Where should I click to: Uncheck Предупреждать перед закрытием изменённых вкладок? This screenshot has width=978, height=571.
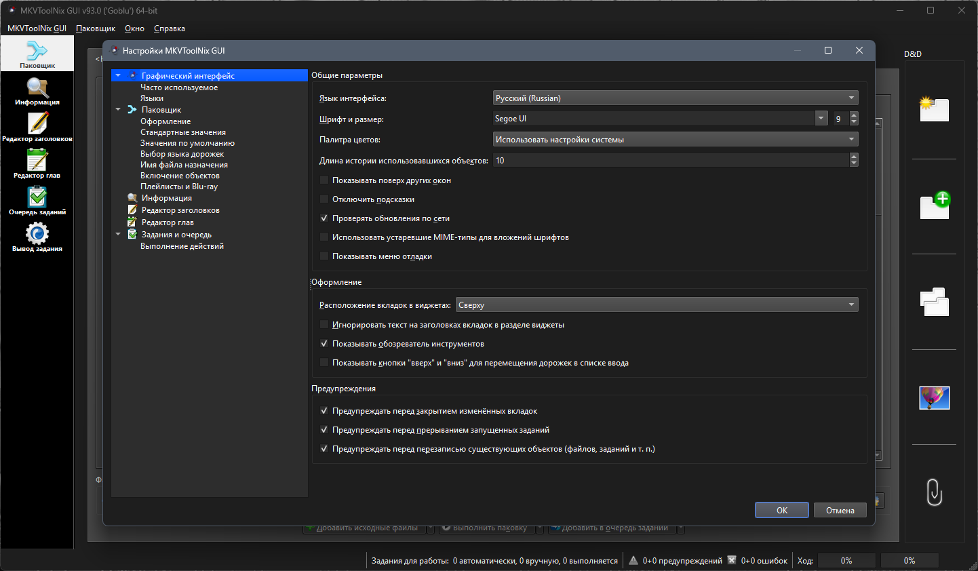click(x=324, y=411)
